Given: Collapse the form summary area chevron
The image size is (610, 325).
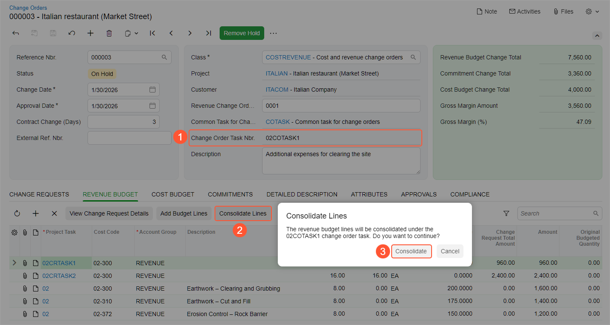Looking at the screenshot, I should coord(597,36).
